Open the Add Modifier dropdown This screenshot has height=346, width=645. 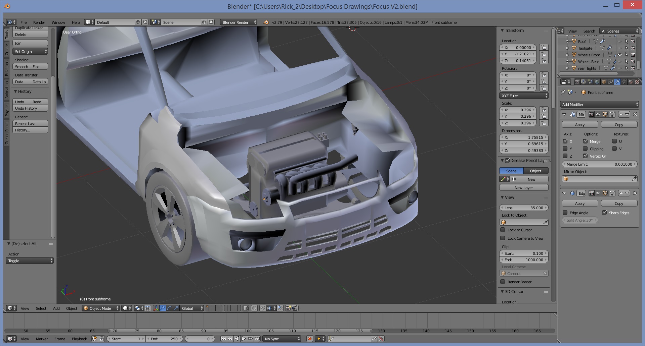point(599,105)
